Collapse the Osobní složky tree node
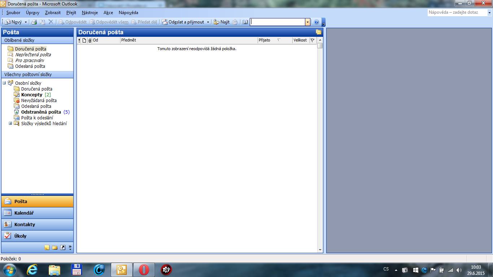This screenshot has height=277, width=493. coord(4,83)
